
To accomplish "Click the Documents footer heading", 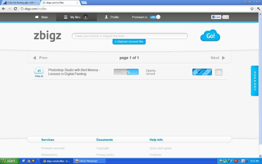I will (x=105, y=140).
